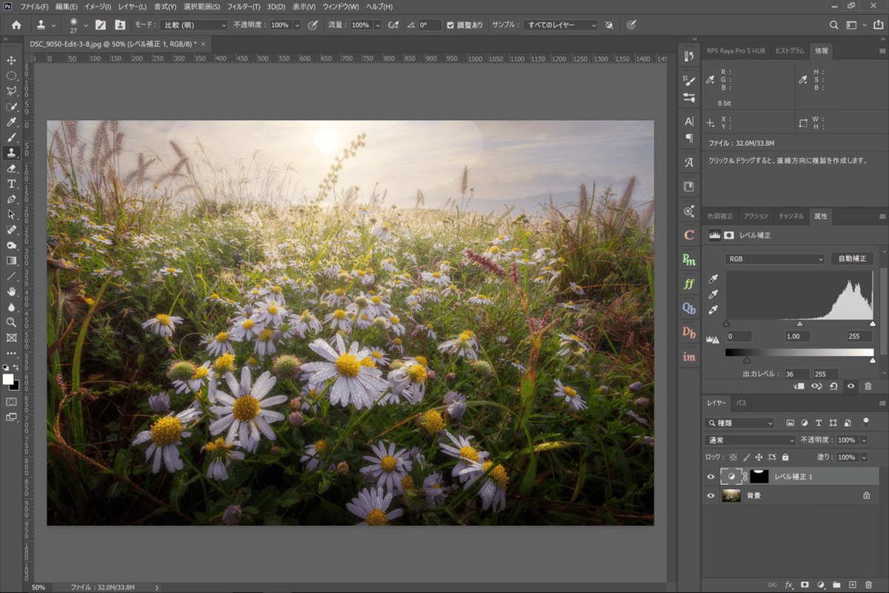
Task: Click the 自動補正 button
Action: coord(852,259)
